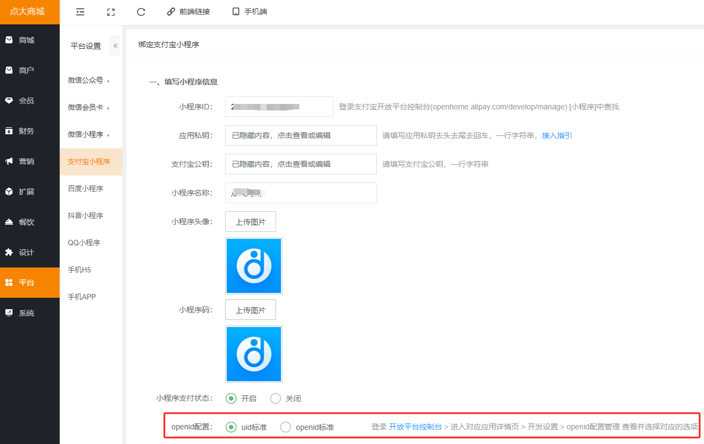Click the 绑定支付宝小程序 page title
This screenshot has width=704, height=444.
[x=169, y=44]
